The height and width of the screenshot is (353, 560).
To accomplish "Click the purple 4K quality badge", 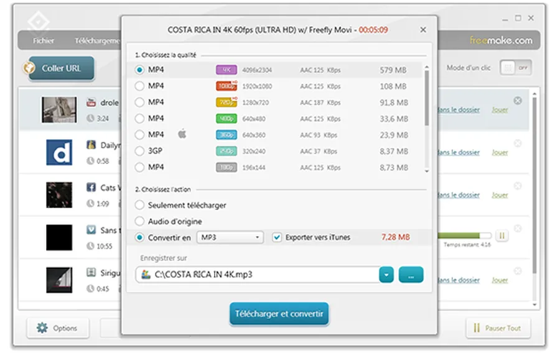I will pyautogui.click(x=226, y=70).
